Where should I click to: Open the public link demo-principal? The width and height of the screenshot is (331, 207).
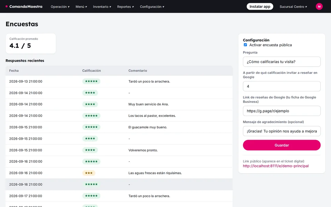[276, 166]
